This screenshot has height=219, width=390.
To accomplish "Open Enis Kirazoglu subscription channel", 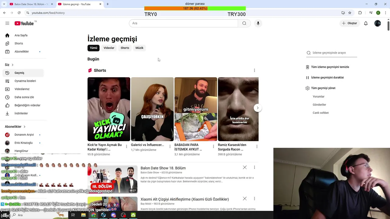I will 23,143.
